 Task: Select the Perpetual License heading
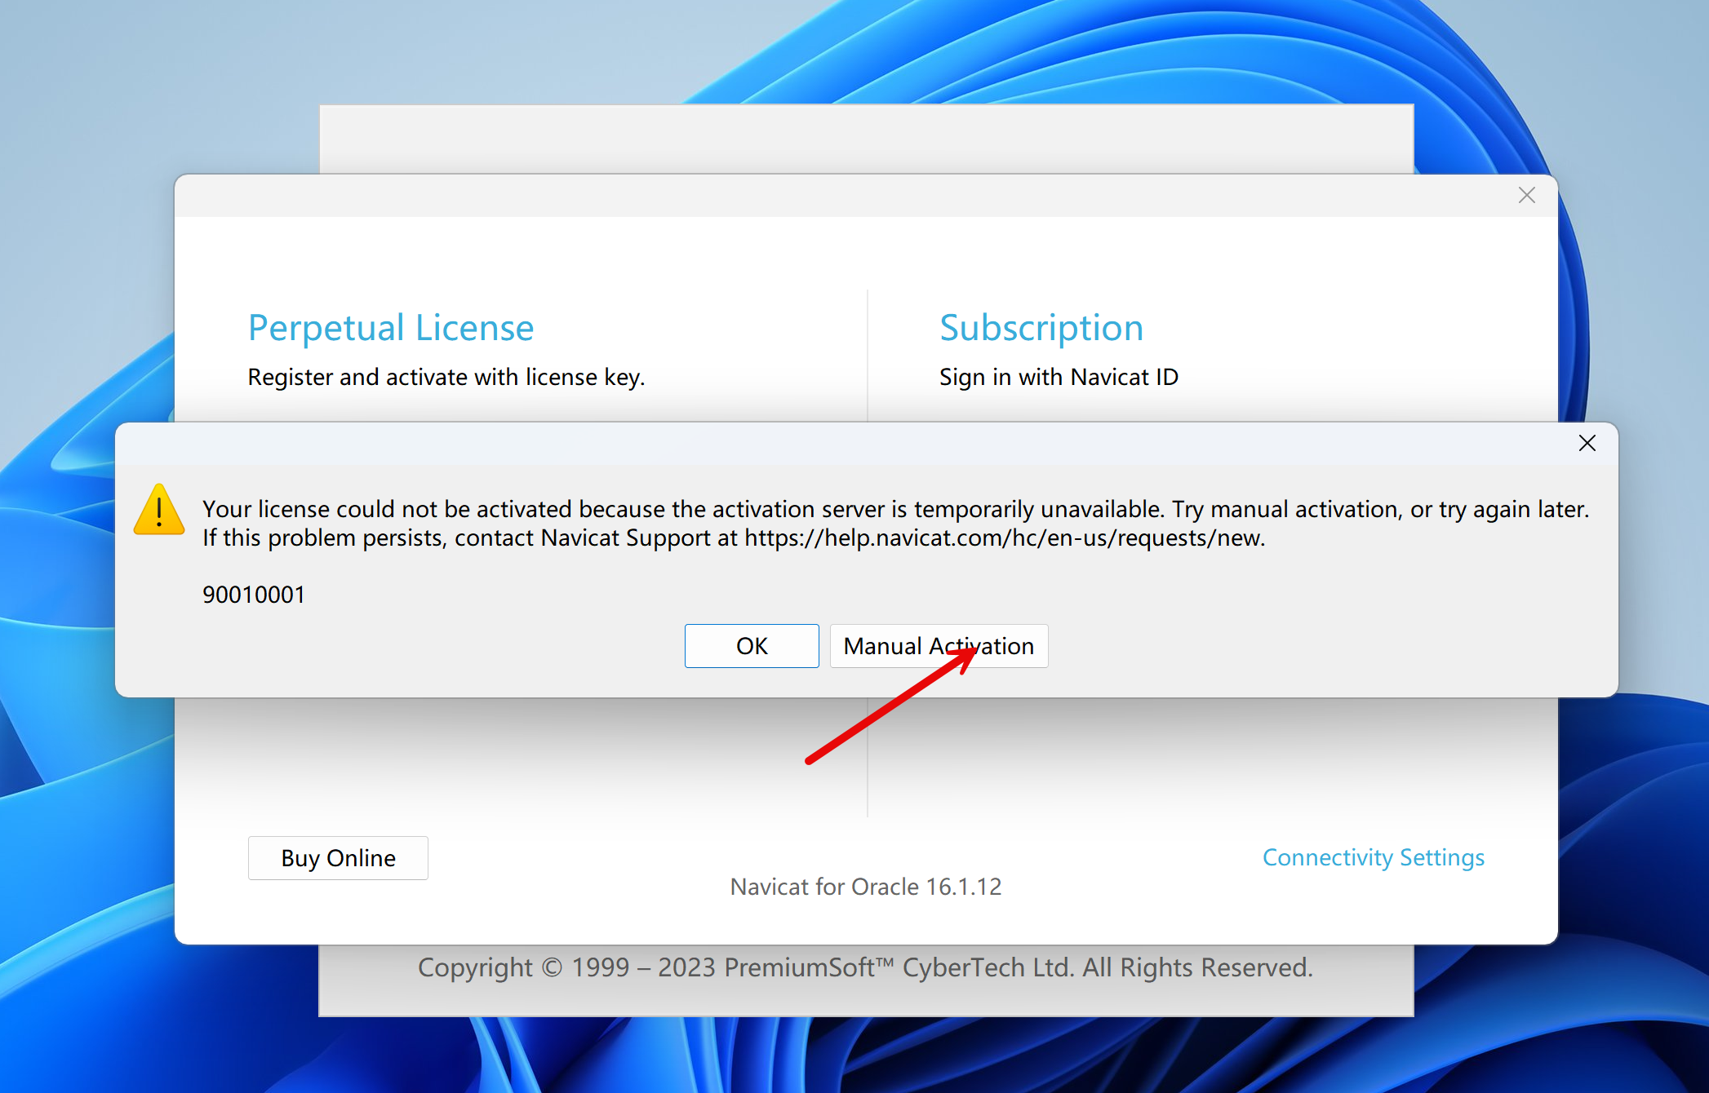pyautogui.click(x=390, y=328)
